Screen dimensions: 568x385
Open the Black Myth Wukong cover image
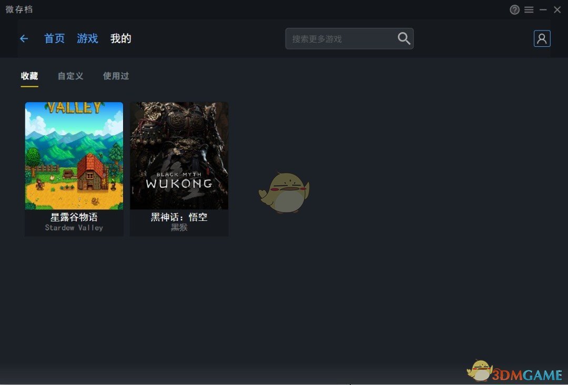click(x=179, y=156)
